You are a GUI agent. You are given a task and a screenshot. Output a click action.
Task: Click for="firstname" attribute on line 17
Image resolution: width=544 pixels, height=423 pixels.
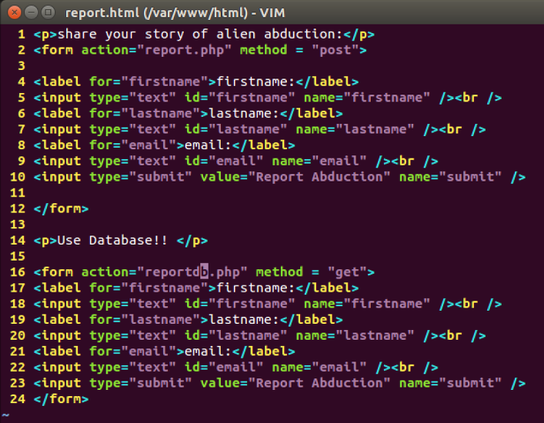[x=149, y=288]
